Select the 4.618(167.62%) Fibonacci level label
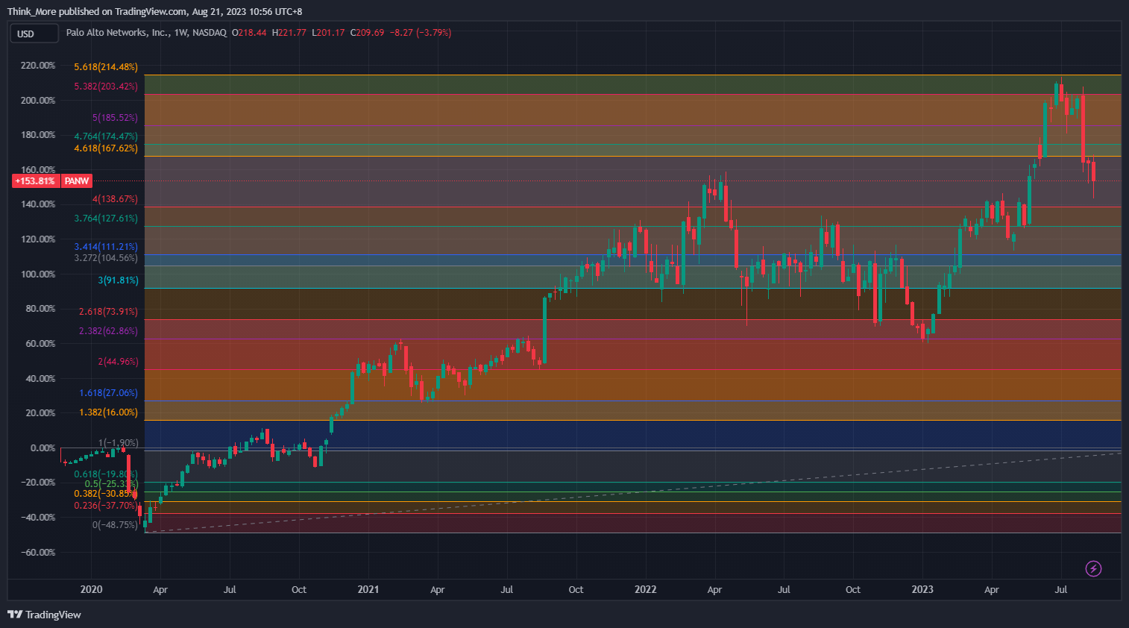The height and width of the screenshot is (628, 1129). coord(106,148)
